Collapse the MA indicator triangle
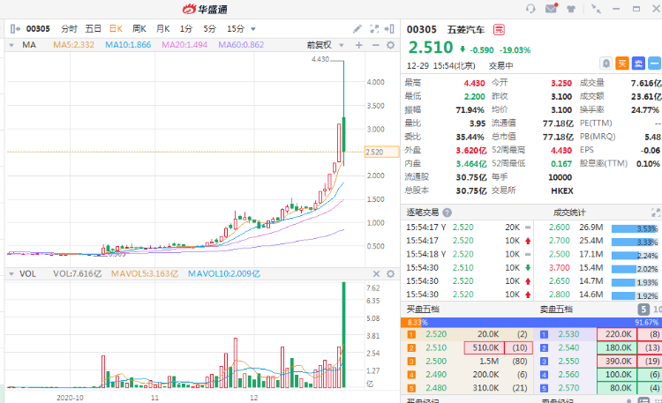Screen dimensions: 662x403 (11, 45)
